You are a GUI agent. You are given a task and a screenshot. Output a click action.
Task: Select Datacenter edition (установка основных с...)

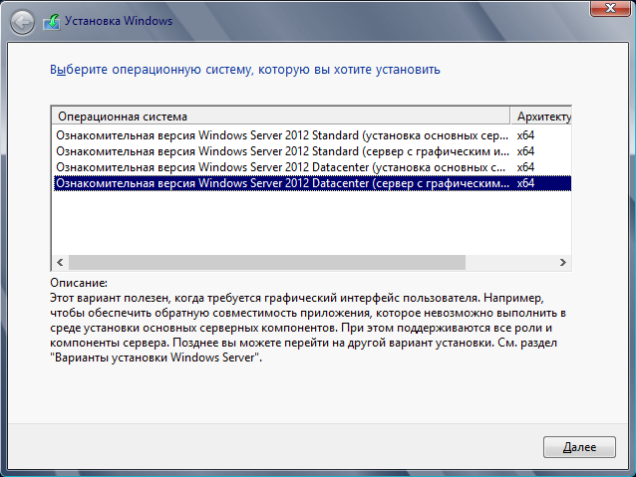[x=282, y=167]
